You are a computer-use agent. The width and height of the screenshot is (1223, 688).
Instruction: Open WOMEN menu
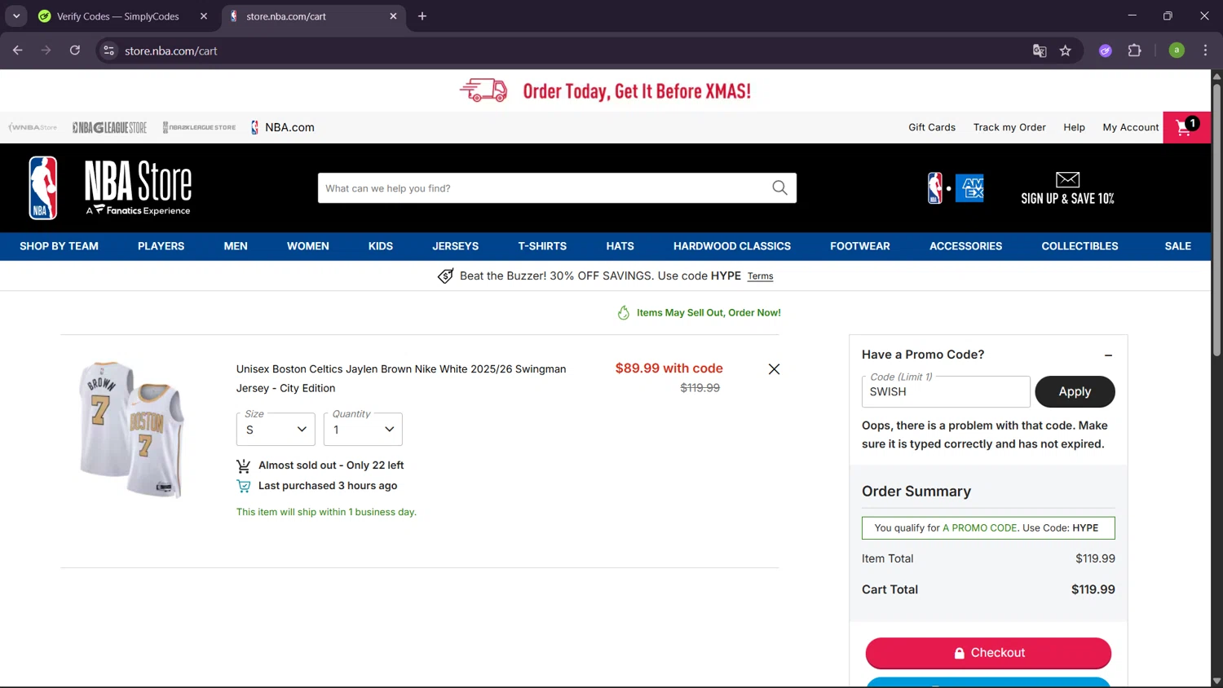click(308, 246)
